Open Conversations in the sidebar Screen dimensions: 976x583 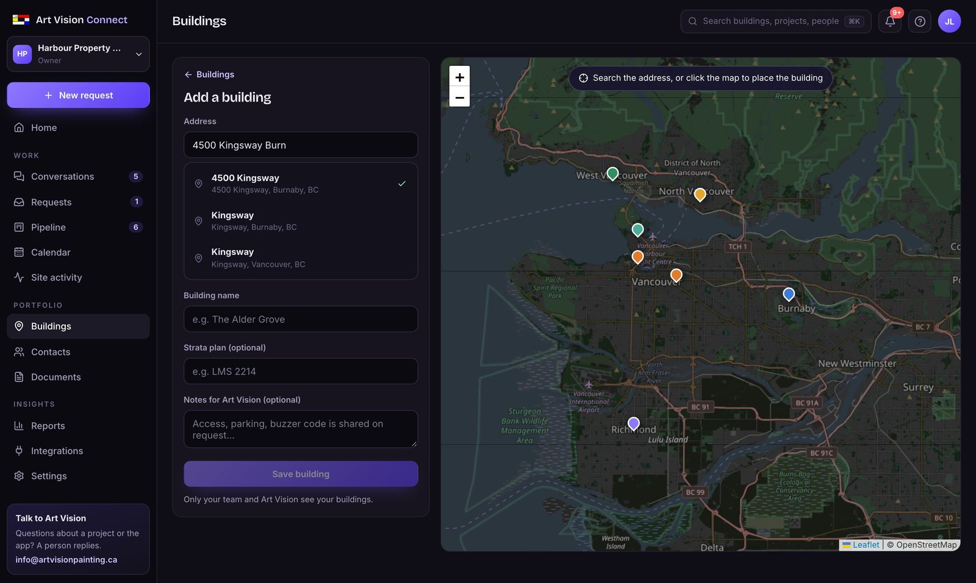coord(78,176)
